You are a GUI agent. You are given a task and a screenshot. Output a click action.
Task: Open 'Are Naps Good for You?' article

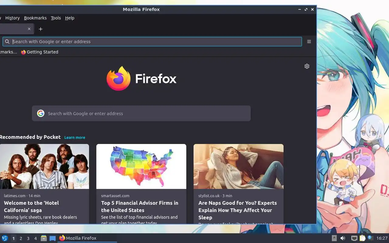coord(238,210)
